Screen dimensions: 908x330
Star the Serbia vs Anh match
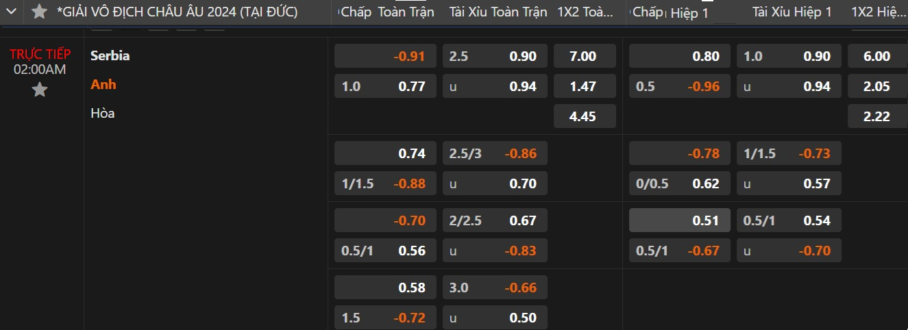[40, 90]
